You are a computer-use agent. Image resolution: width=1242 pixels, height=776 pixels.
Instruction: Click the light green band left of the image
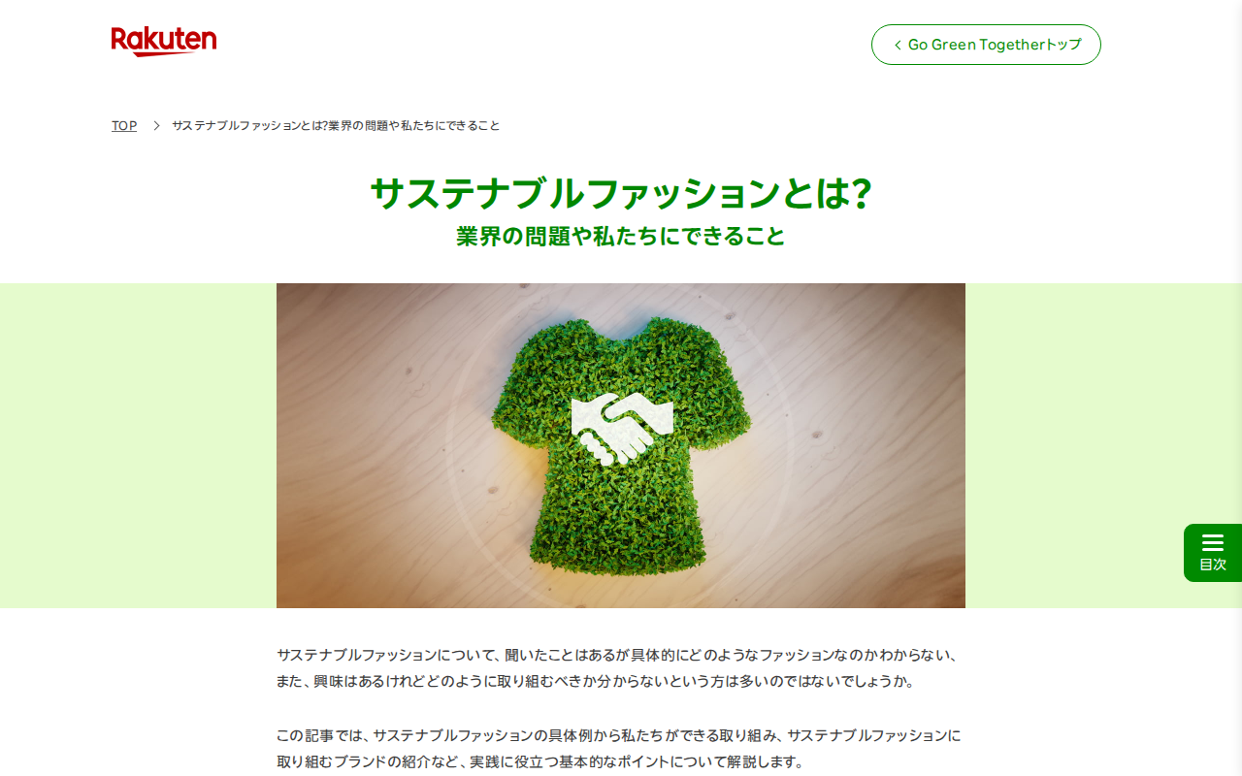tap(138, 445)
